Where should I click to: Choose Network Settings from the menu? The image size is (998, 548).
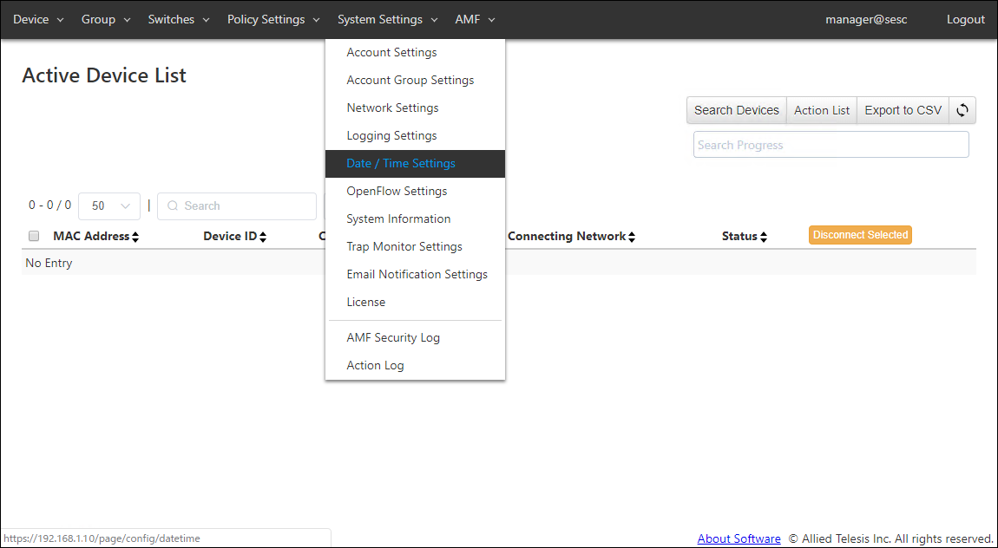pos(392,108)
